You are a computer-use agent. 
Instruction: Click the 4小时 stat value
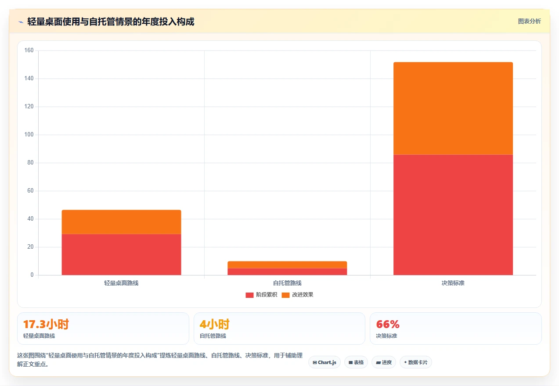point(215,325)
